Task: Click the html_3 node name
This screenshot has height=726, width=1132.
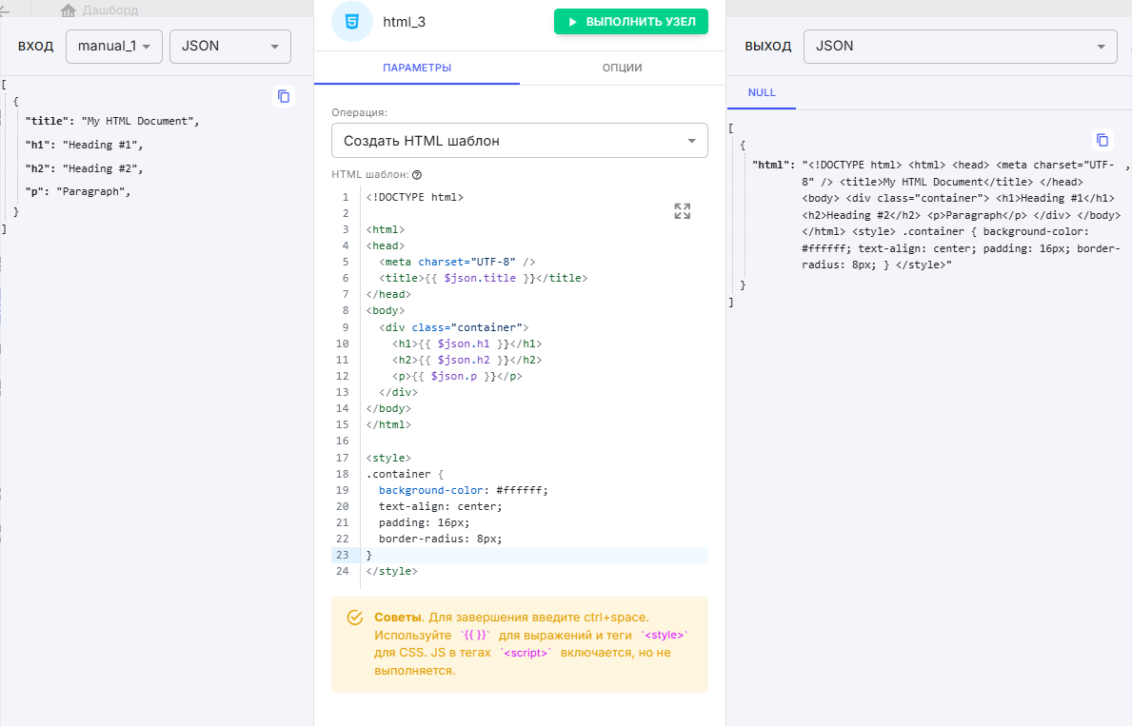Action: [x=404, y=22]
